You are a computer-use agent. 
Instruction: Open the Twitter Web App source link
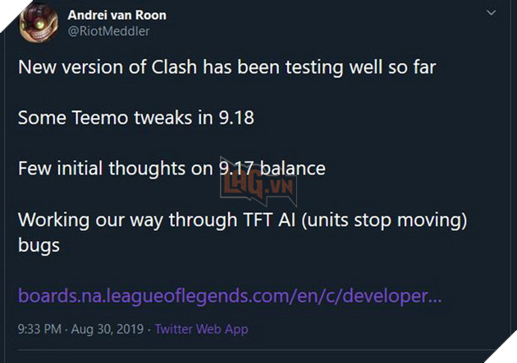[x=201, y=329]
